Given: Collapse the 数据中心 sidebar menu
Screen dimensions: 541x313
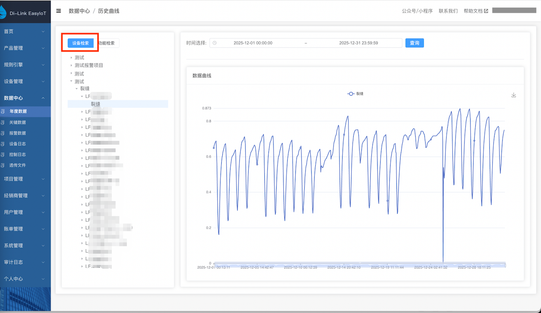Looking at the screenshot, I should pos(25,98).
